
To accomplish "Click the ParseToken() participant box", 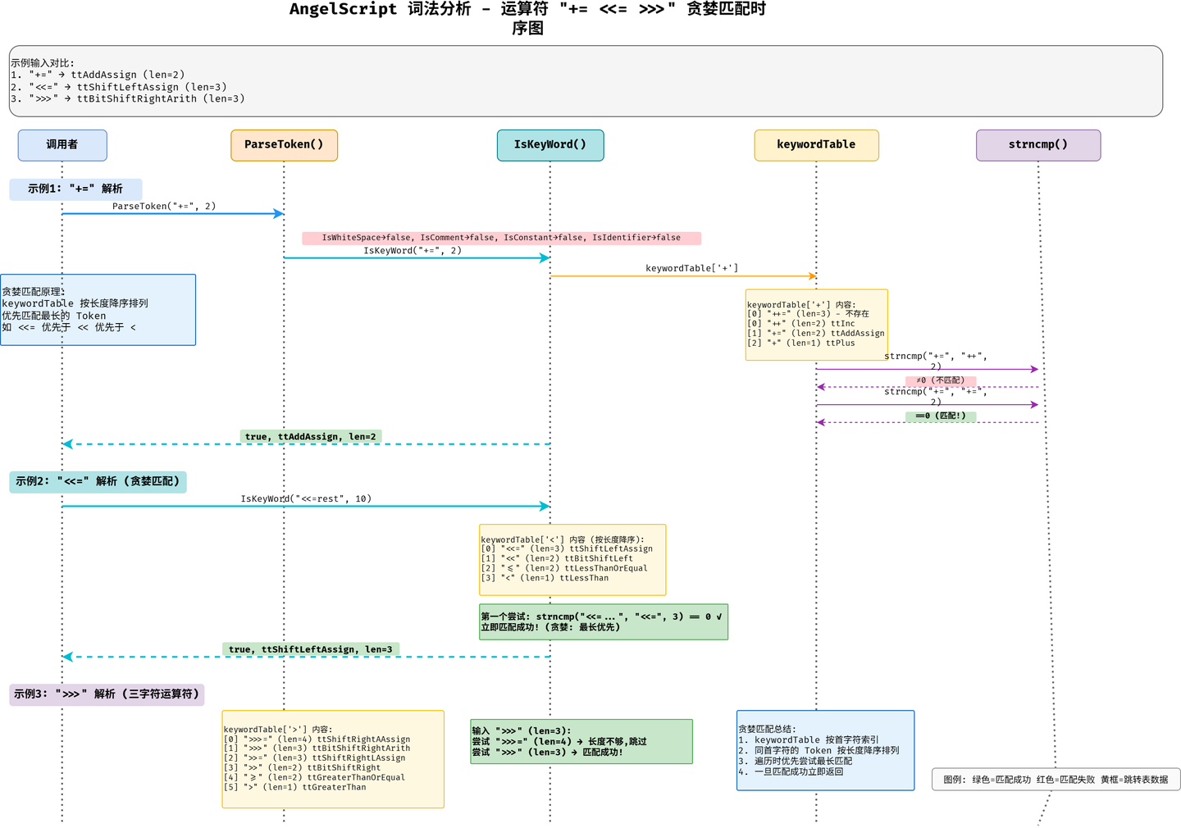I will pyautogui.click(x=285, y=145).
